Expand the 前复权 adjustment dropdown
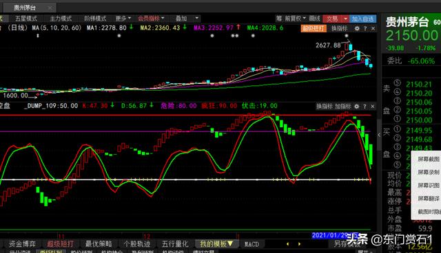 pos(296,19)
